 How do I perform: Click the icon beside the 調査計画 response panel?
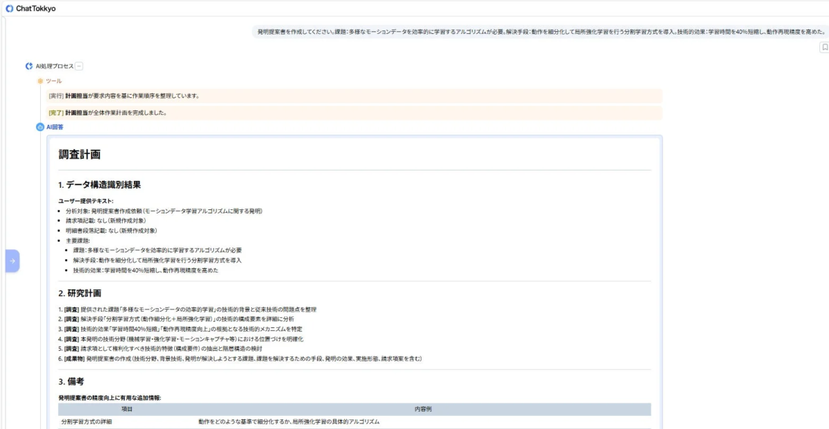coord(39,126)
